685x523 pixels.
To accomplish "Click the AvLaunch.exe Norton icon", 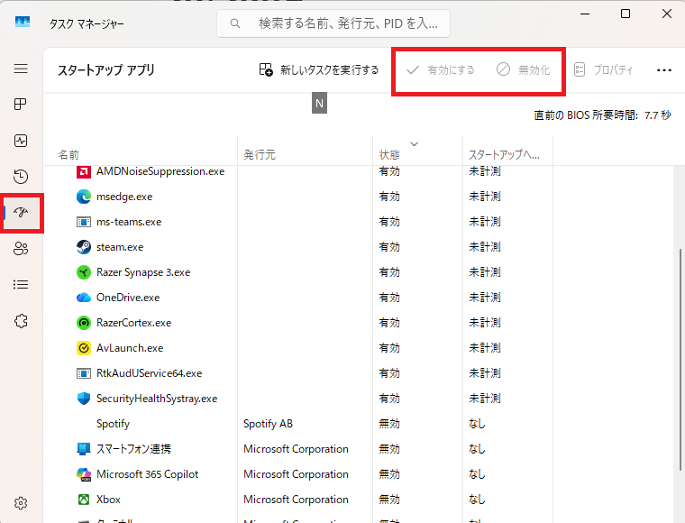I will (x=84, y=348).
